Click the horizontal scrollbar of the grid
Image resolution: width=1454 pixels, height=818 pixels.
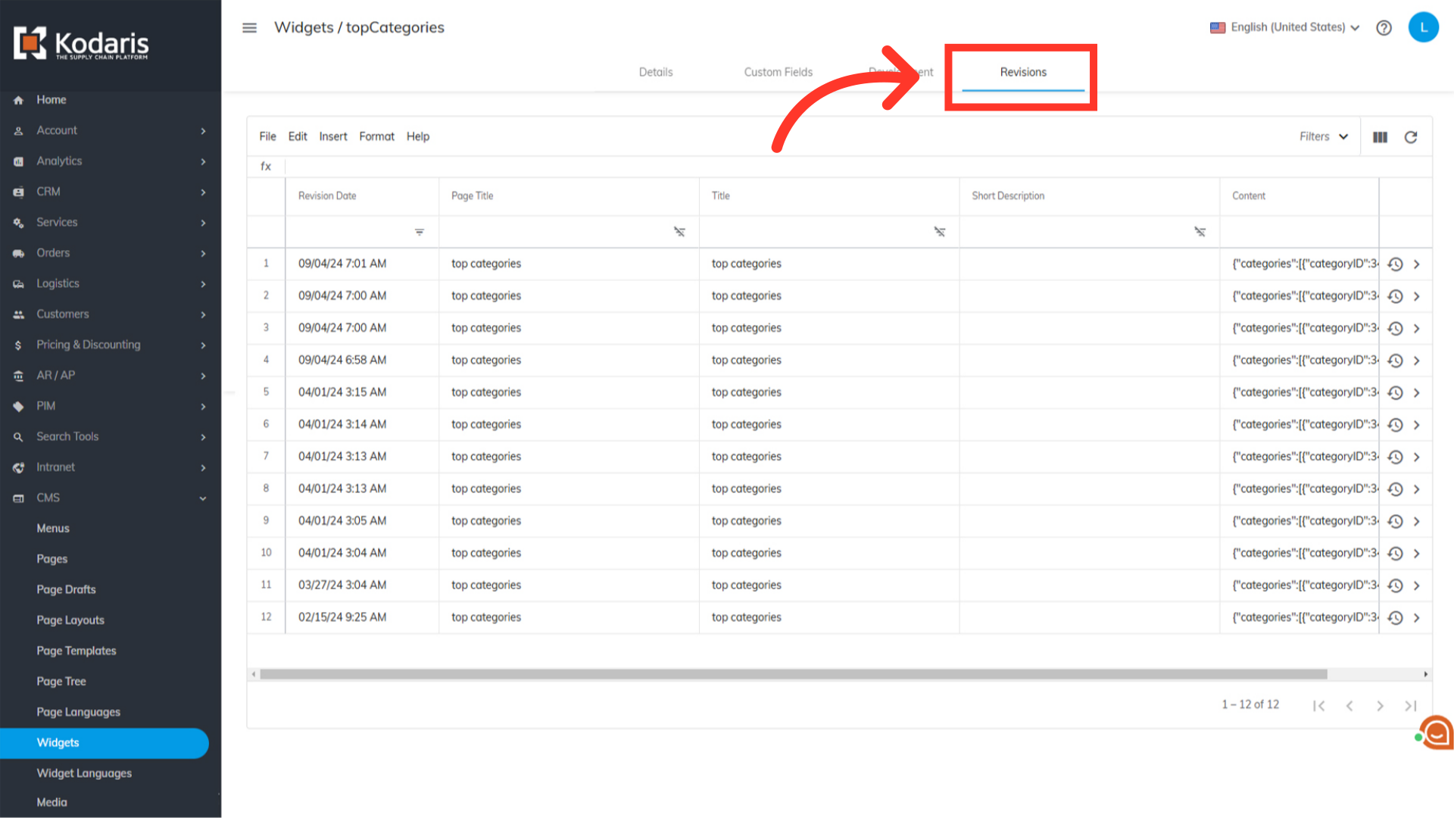[x=793, y=674]
